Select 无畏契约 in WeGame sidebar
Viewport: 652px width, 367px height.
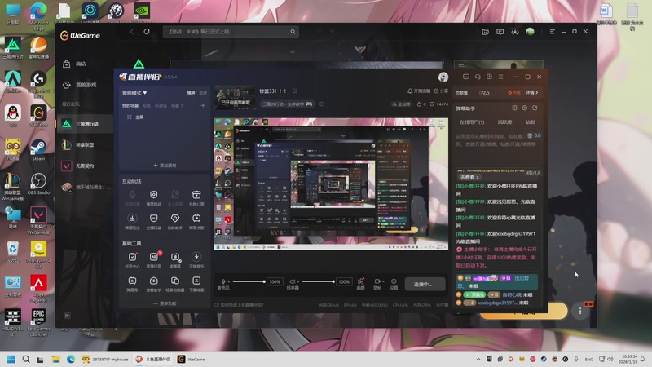pyautogui.click(x=85, y=166)
